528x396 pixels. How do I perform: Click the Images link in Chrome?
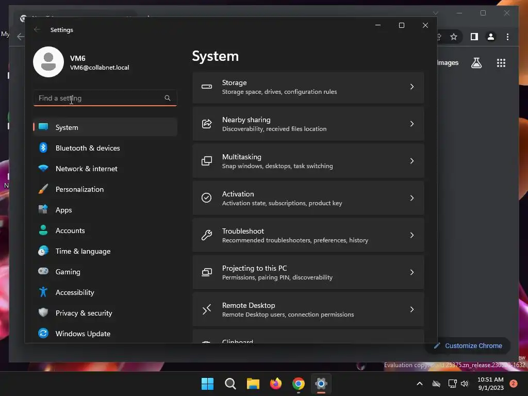(x=448, y=62)
